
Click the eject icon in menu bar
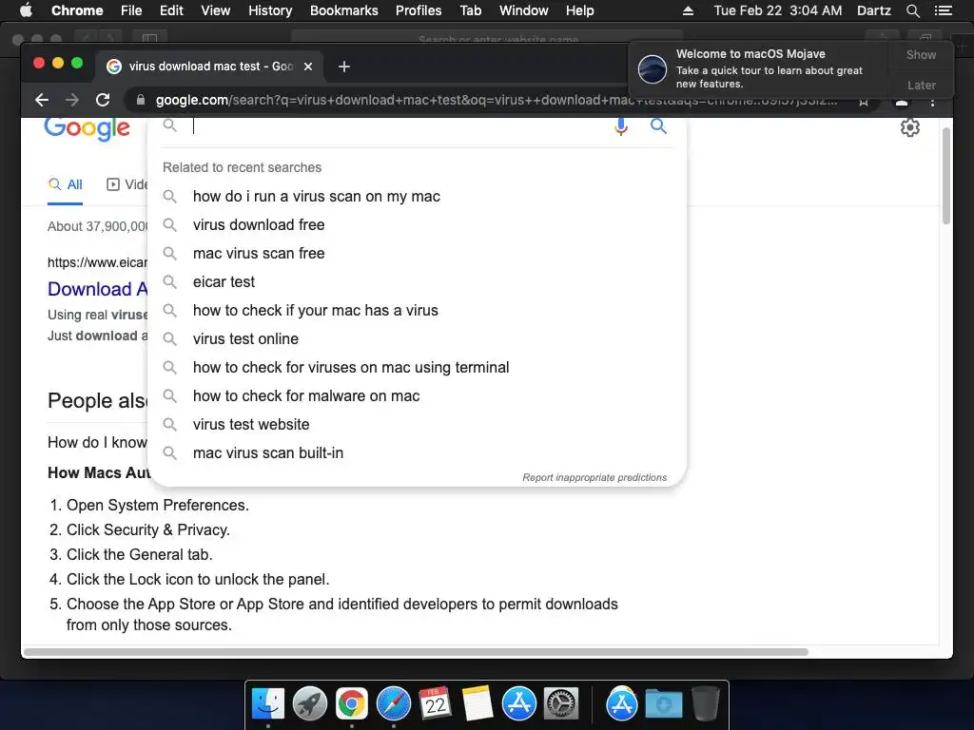pyautogui.click(x=688, y=10)
